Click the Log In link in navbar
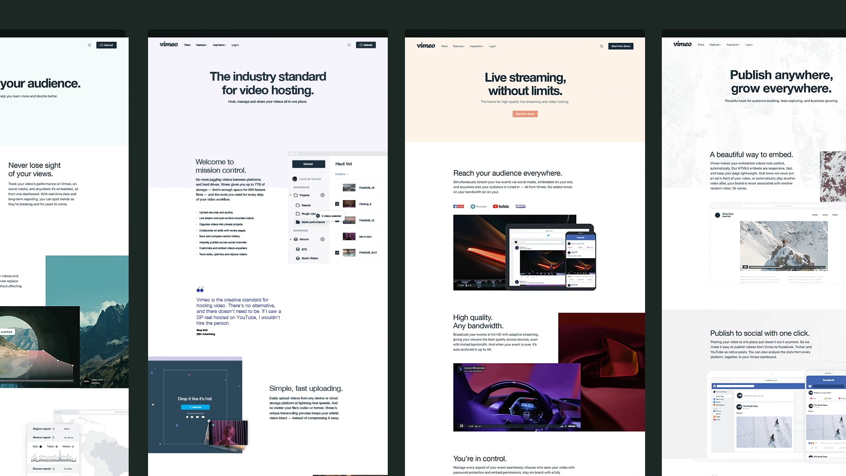Image resolution: width=846 pixels, height=476 pixels. [x=234, y=45]
